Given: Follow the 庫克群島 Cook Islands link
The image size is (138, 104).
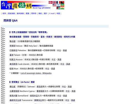Looking at the screenshot, I should pyautogui.click(x=14, y=64).
